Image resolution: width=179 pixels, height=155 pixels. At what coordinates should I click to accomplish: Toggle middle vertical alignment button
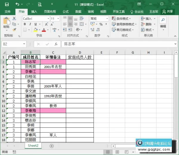[70, 18]
